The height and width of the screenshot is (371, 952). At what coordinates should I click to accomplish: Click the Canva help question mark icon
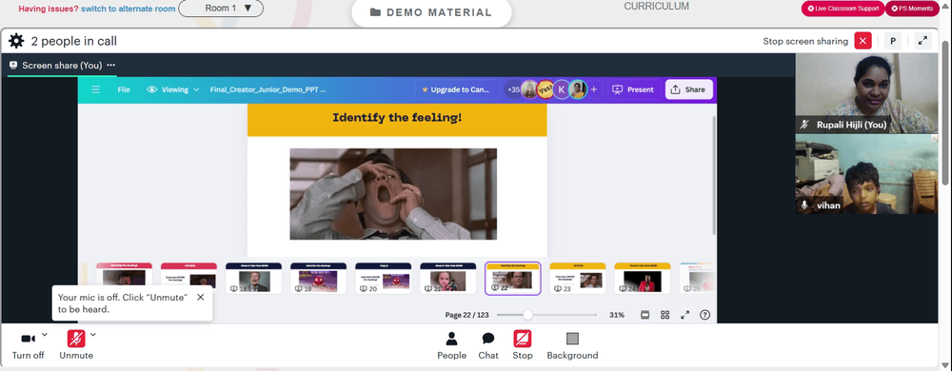coord(704,315)
